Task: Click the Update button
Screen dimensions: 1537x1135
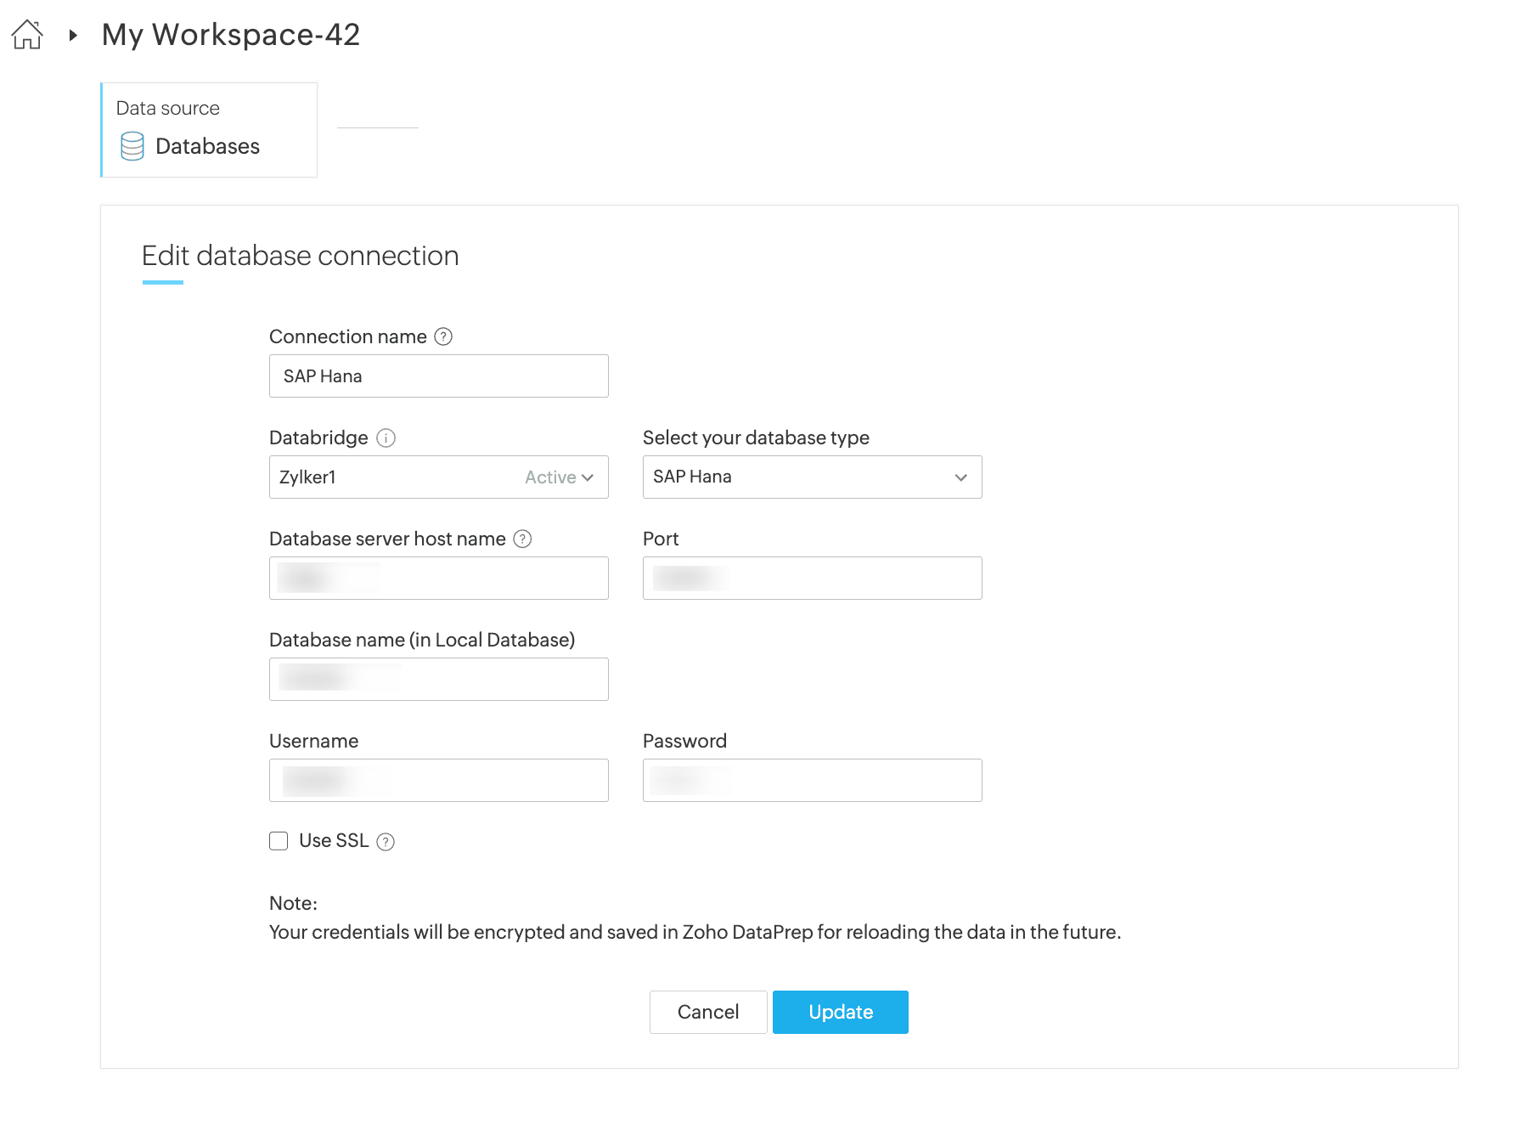Action: pyautogui.click(x=840, y=1012)
